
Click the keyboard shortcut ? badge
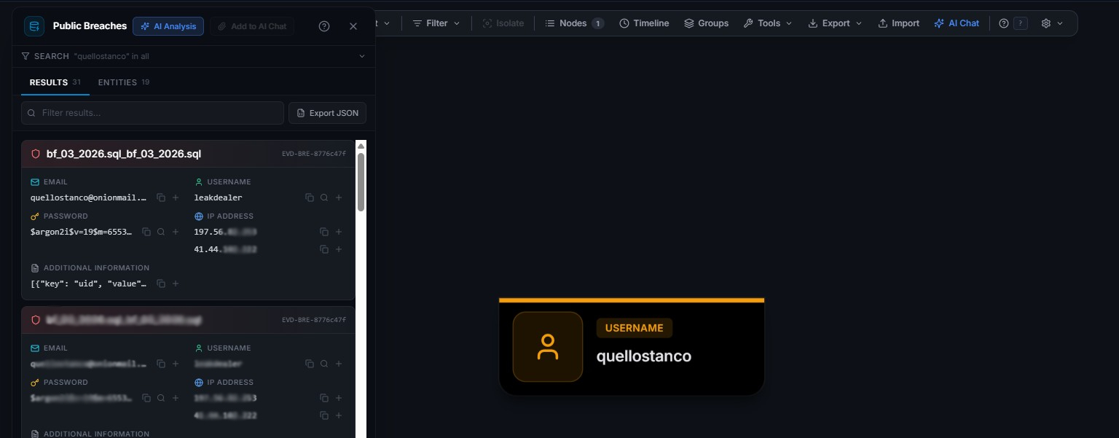click(1021, 23)
